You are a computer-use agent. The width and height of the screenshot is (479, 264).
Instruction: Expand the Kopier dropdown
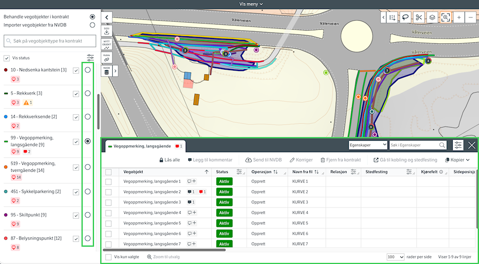click(x=457, y=160)
